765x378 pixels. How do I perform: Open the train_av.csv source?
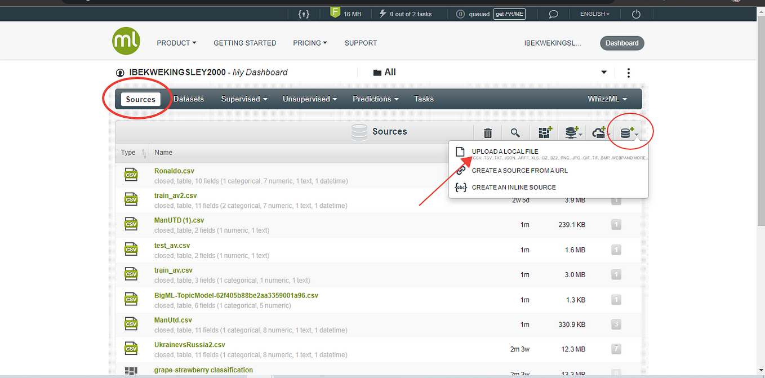click(174, 270)
